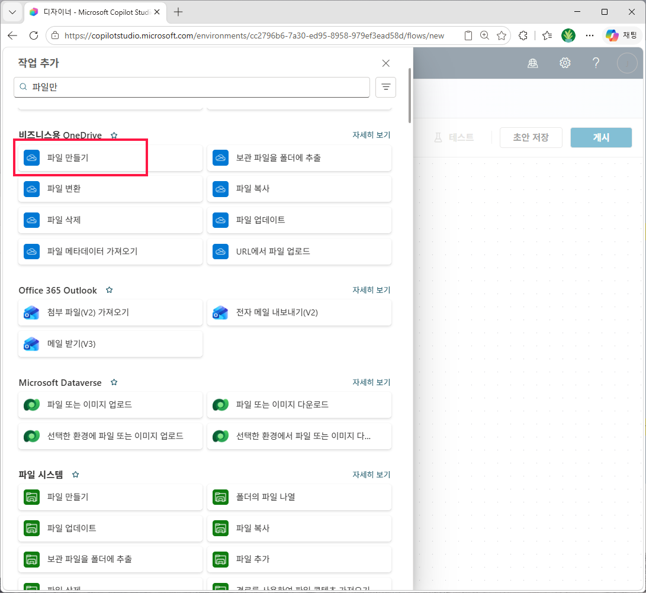Choose 선택한 환경에 파일 또는 이미지 업로드
The image size is (646, 593).
pyautogui.click(x=110, y=436)
